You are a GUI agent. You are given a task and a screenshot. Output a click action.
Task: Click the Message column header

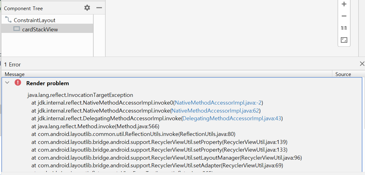click(x=14, y=74)
